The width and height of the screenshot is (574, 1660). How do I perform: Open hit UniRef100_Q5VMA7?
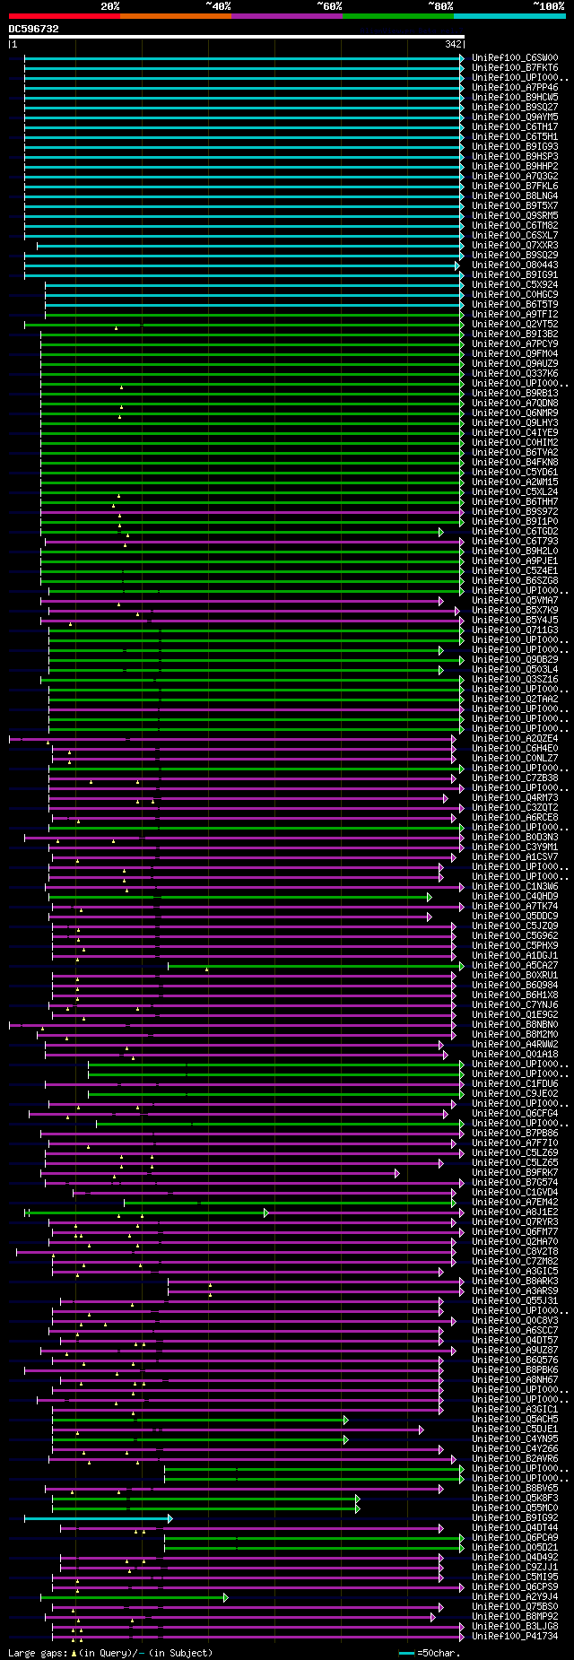tap(515, 600)
